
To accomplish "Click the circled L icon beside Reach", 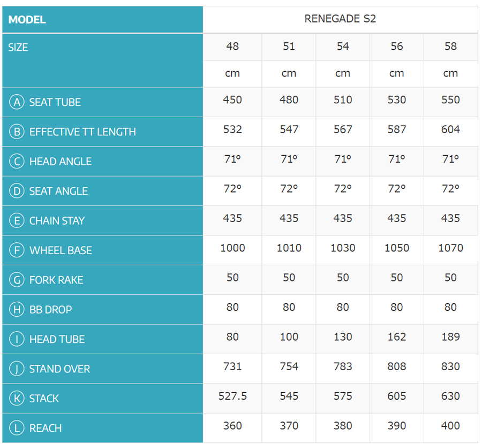I will [17, 428].
